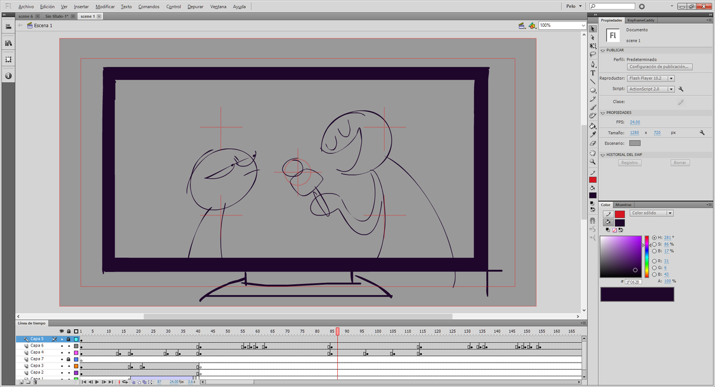Image resolution: width=715 pixels, height=387 pixels.
Task: Click the vertical hue slider bar
Action: point(646,257)
